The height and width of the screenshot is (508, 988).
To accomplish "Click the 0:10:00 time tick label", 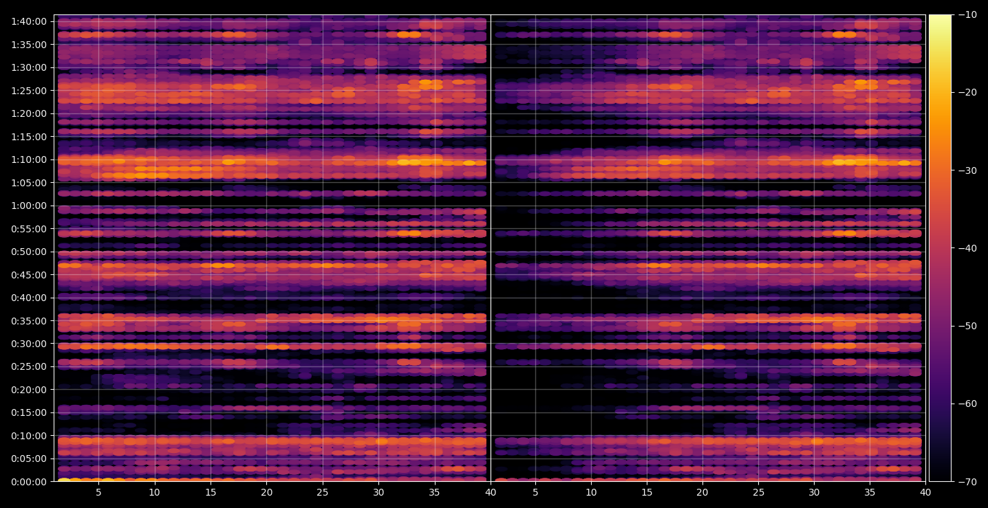I will point(29,436).
